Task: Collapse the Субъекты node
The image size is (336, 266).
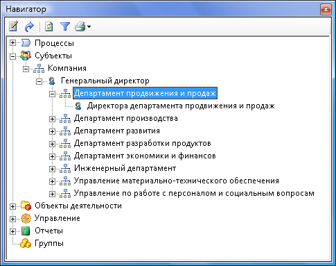Action: [x=13, y=56]
